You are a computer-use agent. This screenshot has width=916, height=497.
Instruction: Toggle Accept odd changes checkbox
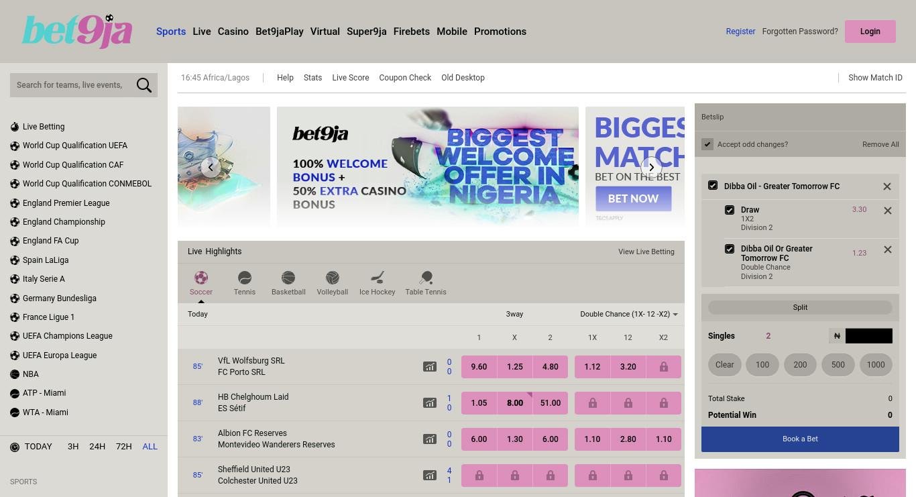coord(707,144)
